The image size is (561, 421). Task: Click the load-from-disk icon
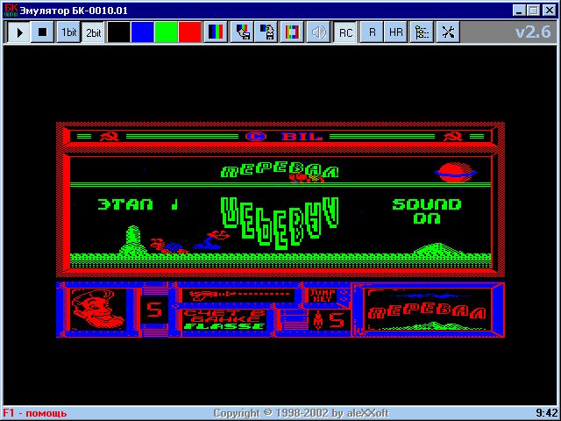(242, 32)
